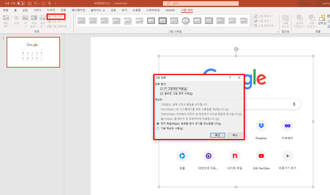The image size is (330, 195).
Task: Click the Dropbox shortcut icon on slide
Action: click(261, 126)
